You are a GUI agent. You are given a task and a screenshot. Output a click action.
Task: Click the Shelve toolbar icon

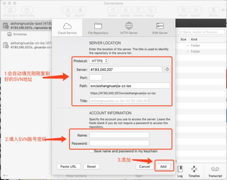tap(214, 10)
